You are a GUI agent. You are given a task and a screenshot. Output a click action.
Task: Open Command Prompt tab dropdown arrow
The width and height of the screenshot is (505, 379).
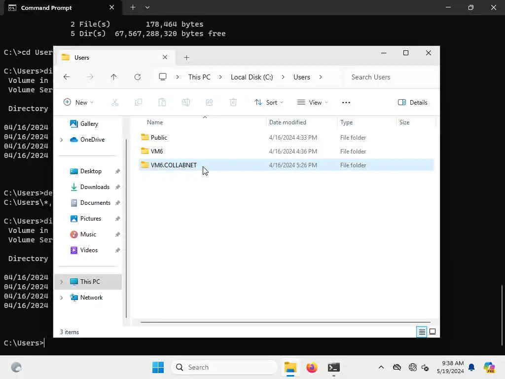tap(147, 7)
